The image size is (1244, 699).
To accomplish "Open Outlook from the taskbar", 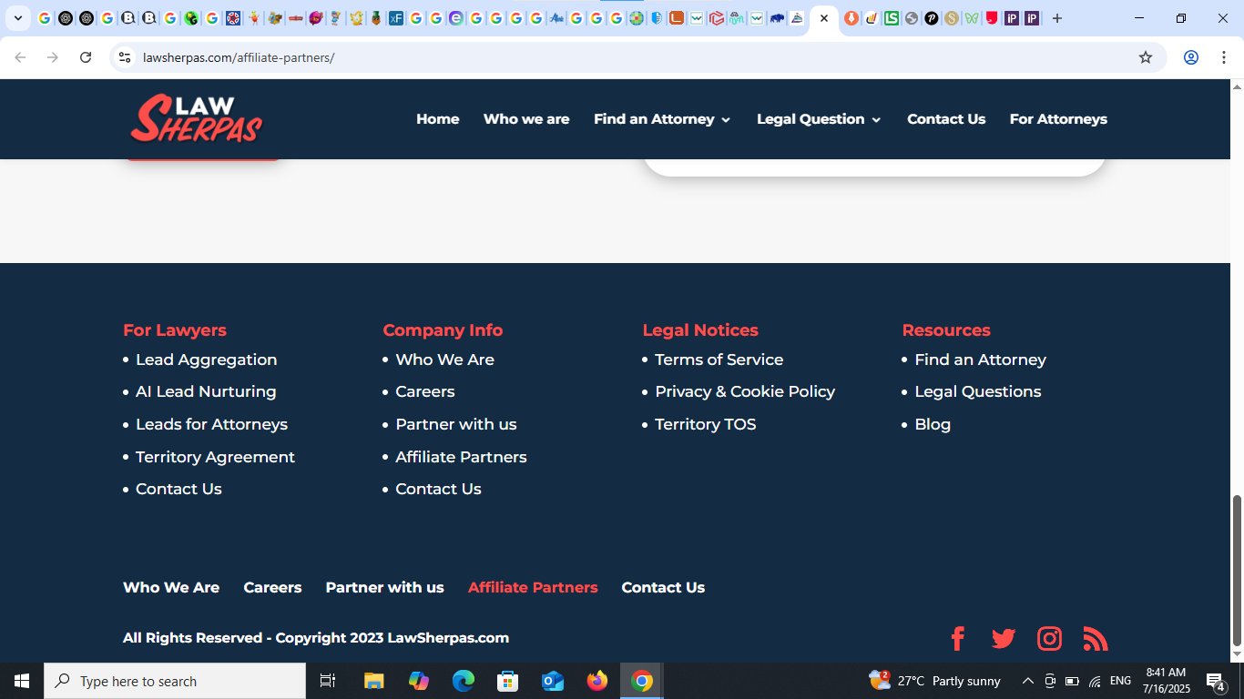I will click(x=553, y=681).
